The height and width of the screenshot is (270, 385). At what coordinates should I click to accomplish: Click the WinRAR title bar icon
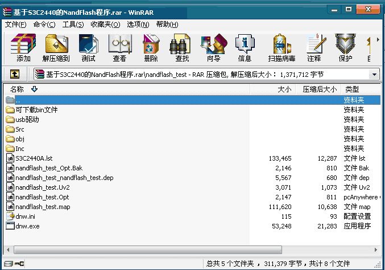[x=7, y=12]
